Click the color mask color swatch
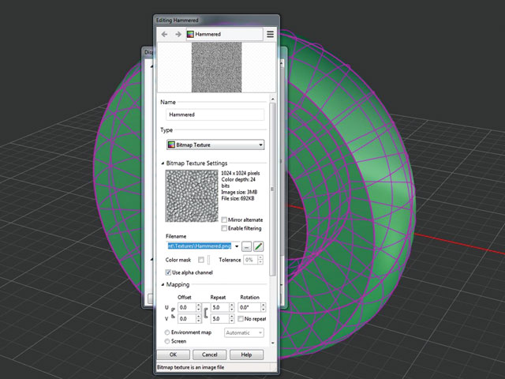 pos(208,260)
